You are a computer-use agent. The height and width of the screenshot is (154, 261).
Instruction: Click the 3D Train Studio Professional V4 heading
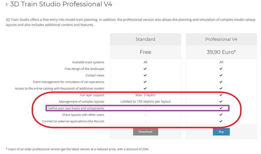[x=61, y=4]
